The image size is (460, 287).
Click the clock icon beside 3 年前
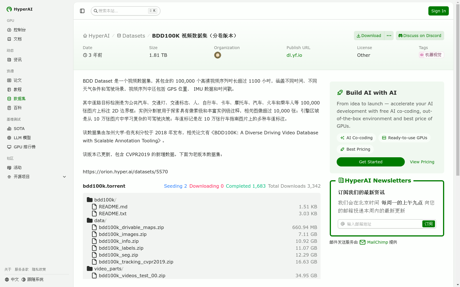coord(85,55)
